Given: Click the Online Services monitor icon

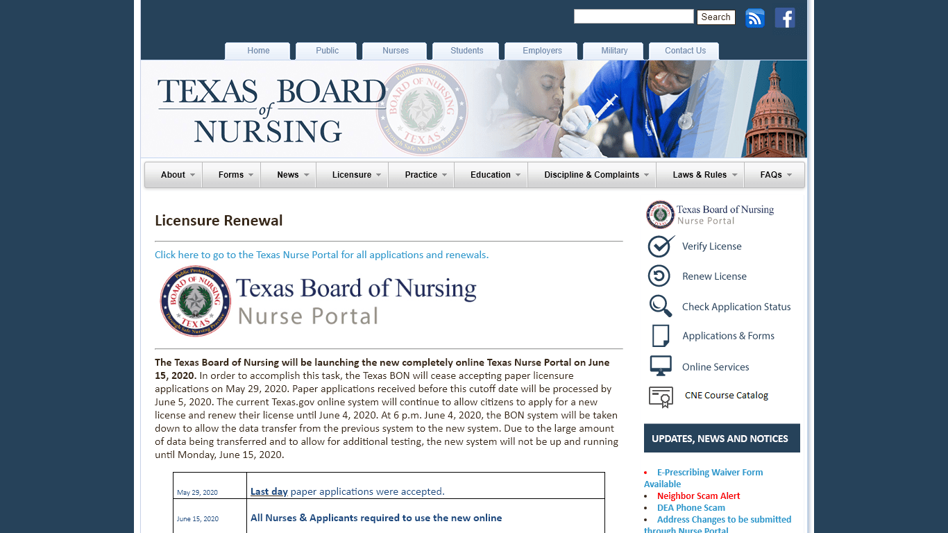Looking at the screenshot, I should pyautogui.click(x=661, y=366).
